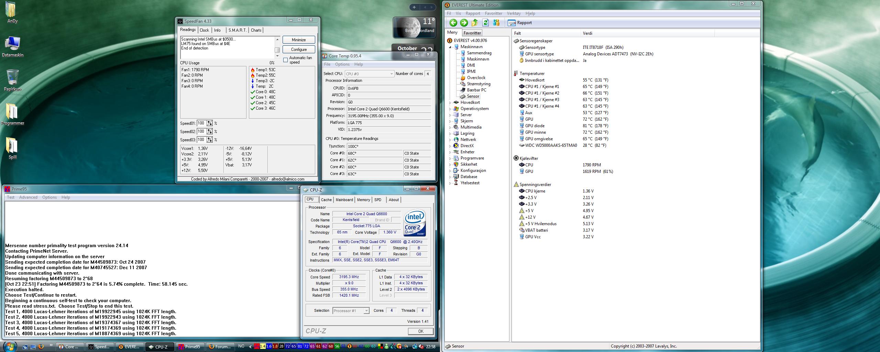Click the NO language indicator on taskbar
This screenshot has width=880, height=352.
[x=241, y=346]
